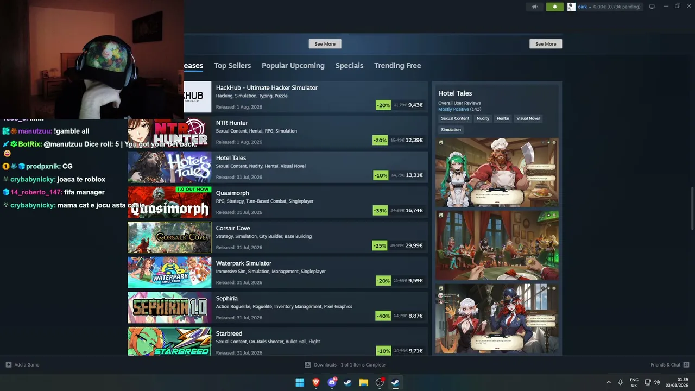Switch to the Popular Upcoming tab

click(x=293, y=66)
